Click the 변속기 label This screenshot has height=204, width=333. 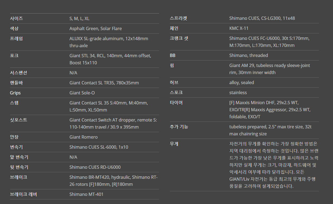coord(16,147)
